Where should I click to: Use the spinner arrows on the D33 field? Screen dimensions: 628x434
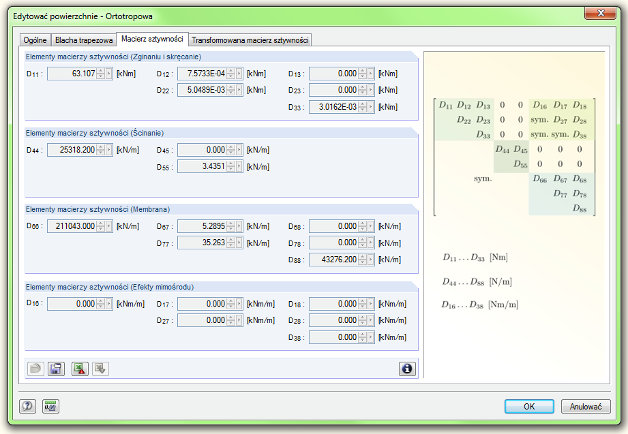(x=363, y=107)
